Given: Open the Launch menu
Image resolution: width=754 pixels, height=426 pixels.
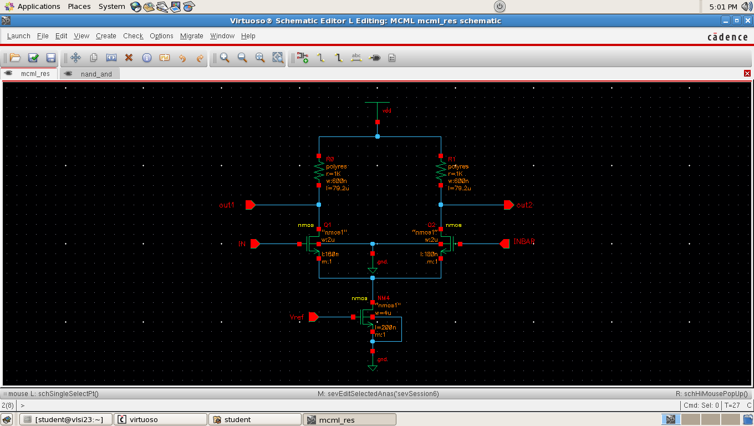Looking at the screenshot, I should click(x=19, y=36).
